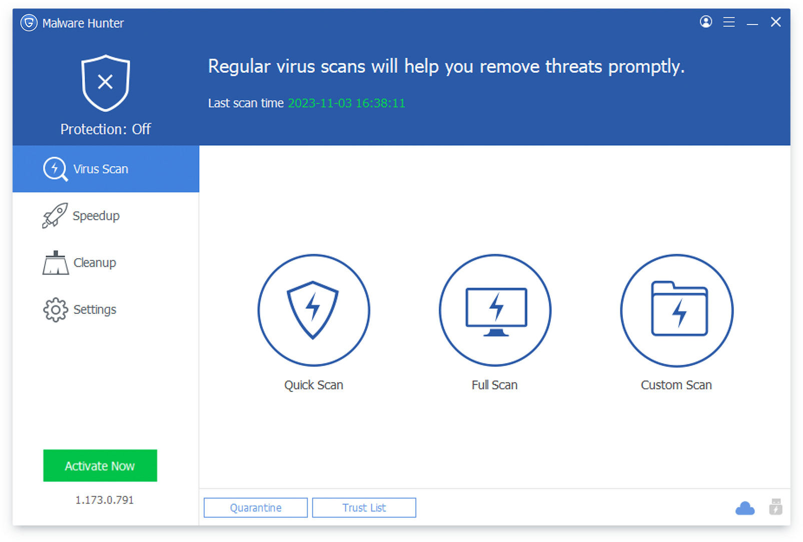Screen dimensions: 803x542
Task: Click the cloud icon in status bar
Action: coord(744,508)
